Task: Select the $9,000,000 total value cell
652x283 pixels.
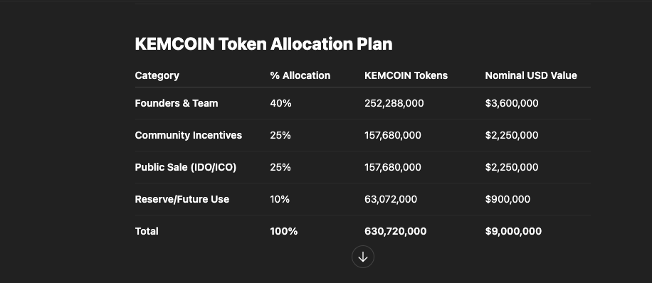Action: (x=513, y=231)
